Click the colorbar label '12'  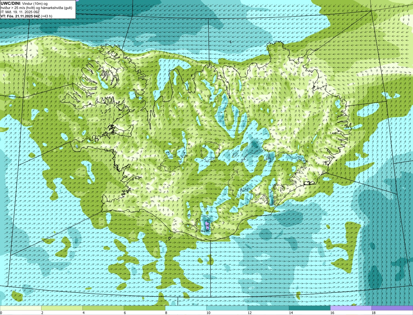click(x=250, y=313)
